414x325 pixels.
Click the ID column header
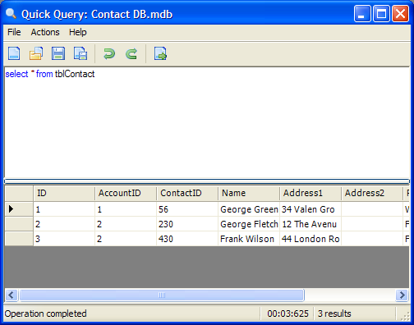pos(64,193)
